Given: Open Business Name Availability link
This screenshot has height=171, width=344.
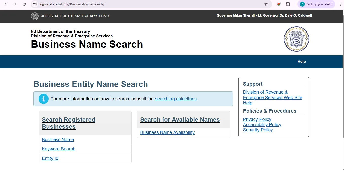Looking at the screenshot, I should (x=167, y=132).
